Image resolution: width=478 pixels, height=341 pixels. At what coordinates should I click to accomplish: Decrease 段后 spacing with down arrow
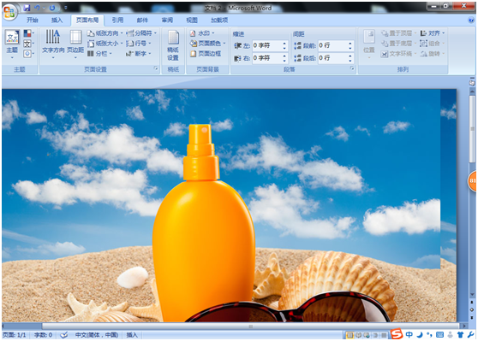[350, 61]
